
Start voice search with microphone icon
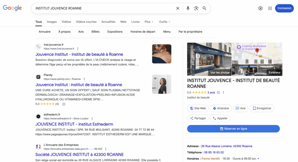pyautogui.click(x=188, y=8)
